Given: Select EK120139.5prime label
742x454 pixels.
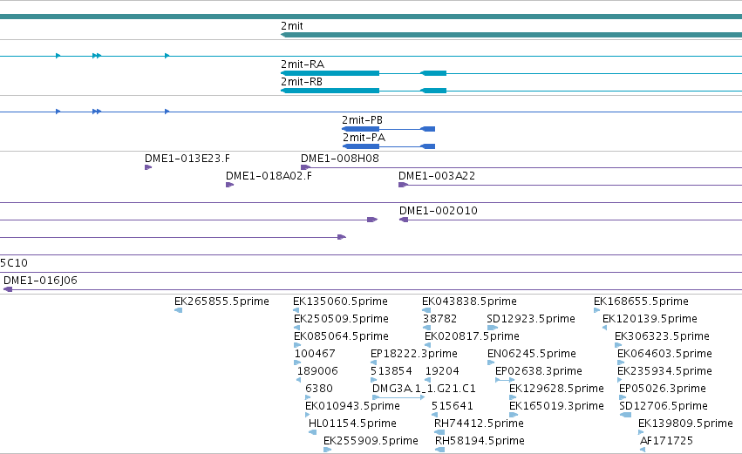Looking at the screenshot, I should click(650, 319).
